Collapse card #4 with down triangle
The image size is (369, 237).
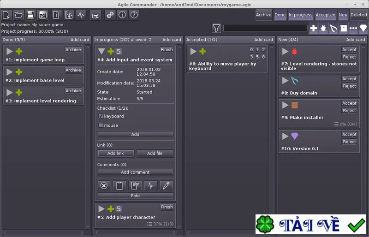pyautogui.click(x=101, y=51)
